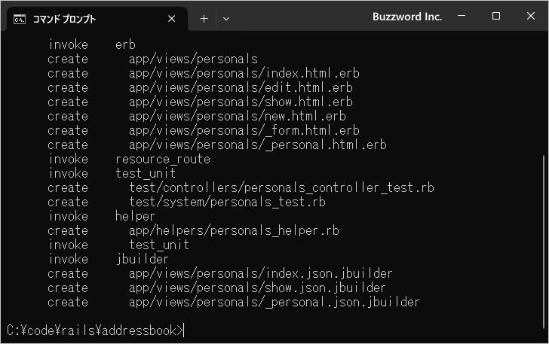
Task: Click the resource_route invoke line
Action: pos(129,160)
